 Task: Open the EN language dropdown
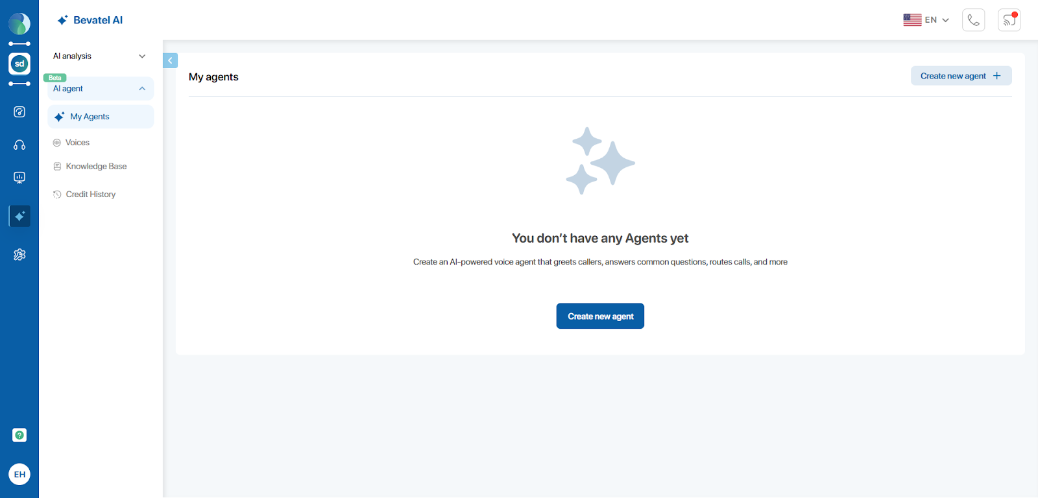click(x=926, y=20)
